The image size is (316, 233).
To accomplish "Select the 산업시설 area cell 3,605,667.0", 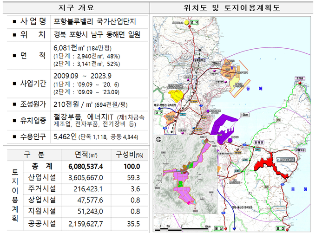I will tap(85, 177).
